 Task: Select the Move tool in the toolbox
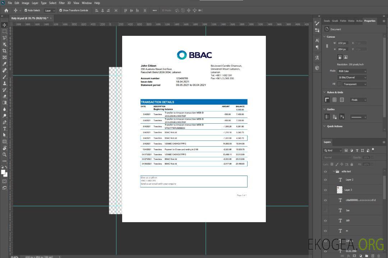pyautogui.click(x=4, y=25)
